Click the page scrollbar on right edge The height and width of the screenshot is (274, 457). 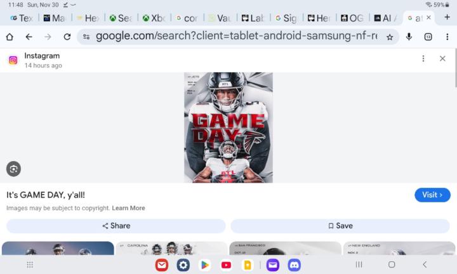tap(456, 68)
